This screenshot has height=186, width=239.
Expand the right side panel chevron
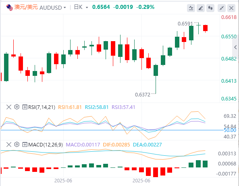tap(235, 47)
